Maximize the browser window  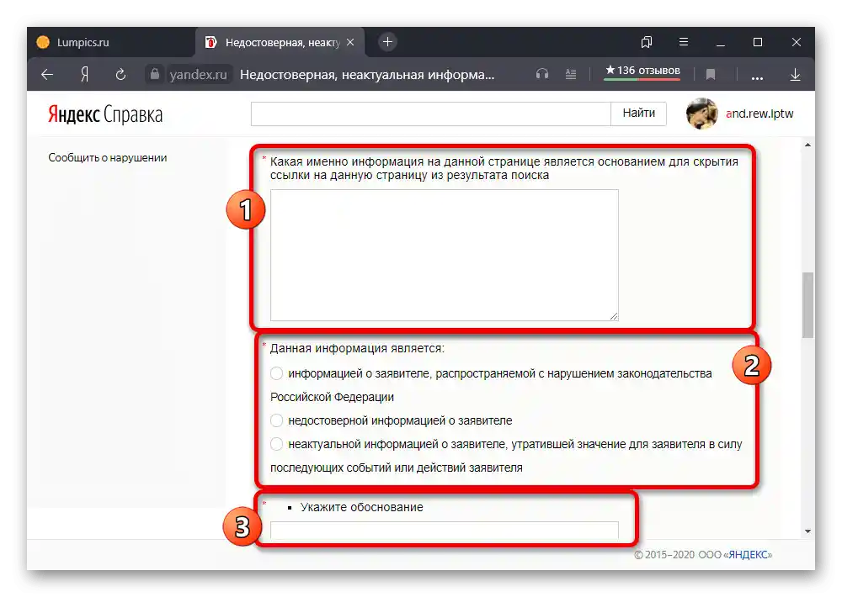tap(758, 42)
